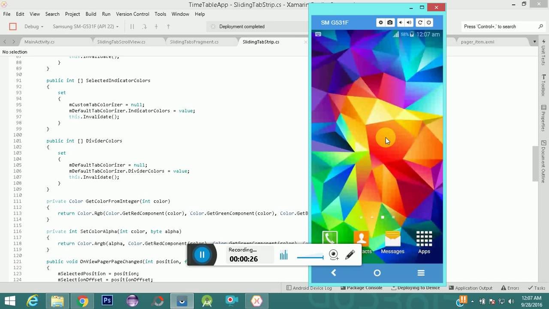Click the 'No selection' breadcrumb

(15, 52)
